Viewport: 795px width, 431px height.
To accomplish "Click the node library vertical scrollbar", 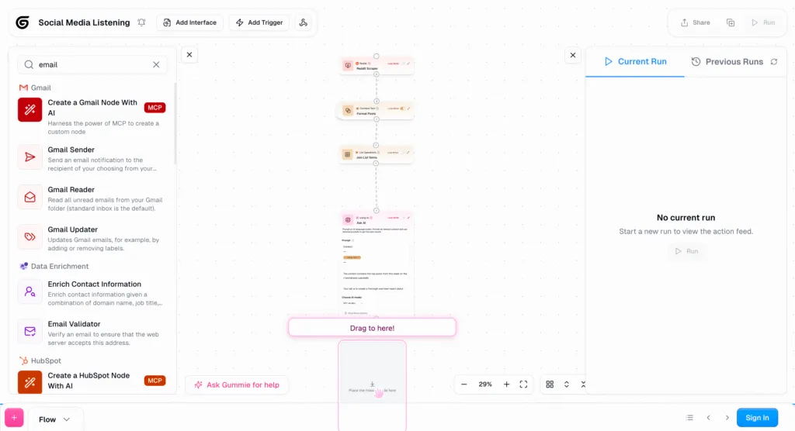I will [175, 123].
